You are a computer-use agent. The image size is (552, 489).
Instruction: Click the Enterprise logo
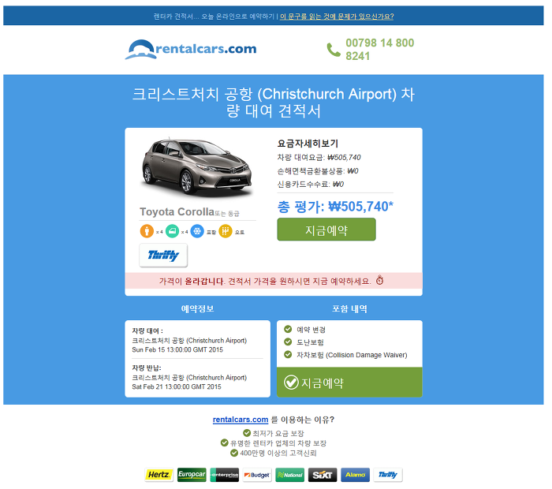pos(224,475)
